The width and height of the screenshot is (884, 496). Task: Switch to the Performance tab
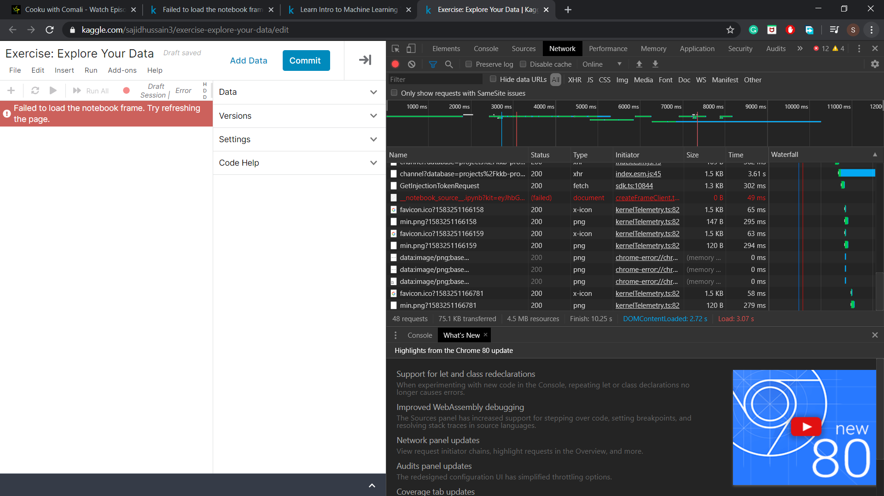[608, 48]
